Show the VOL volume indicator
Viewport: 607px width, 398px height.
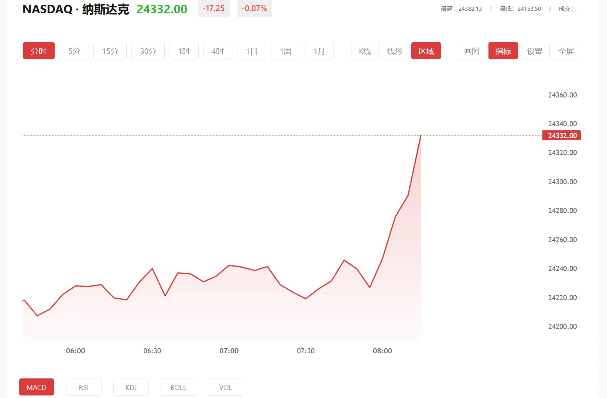[x=225, y=387]
